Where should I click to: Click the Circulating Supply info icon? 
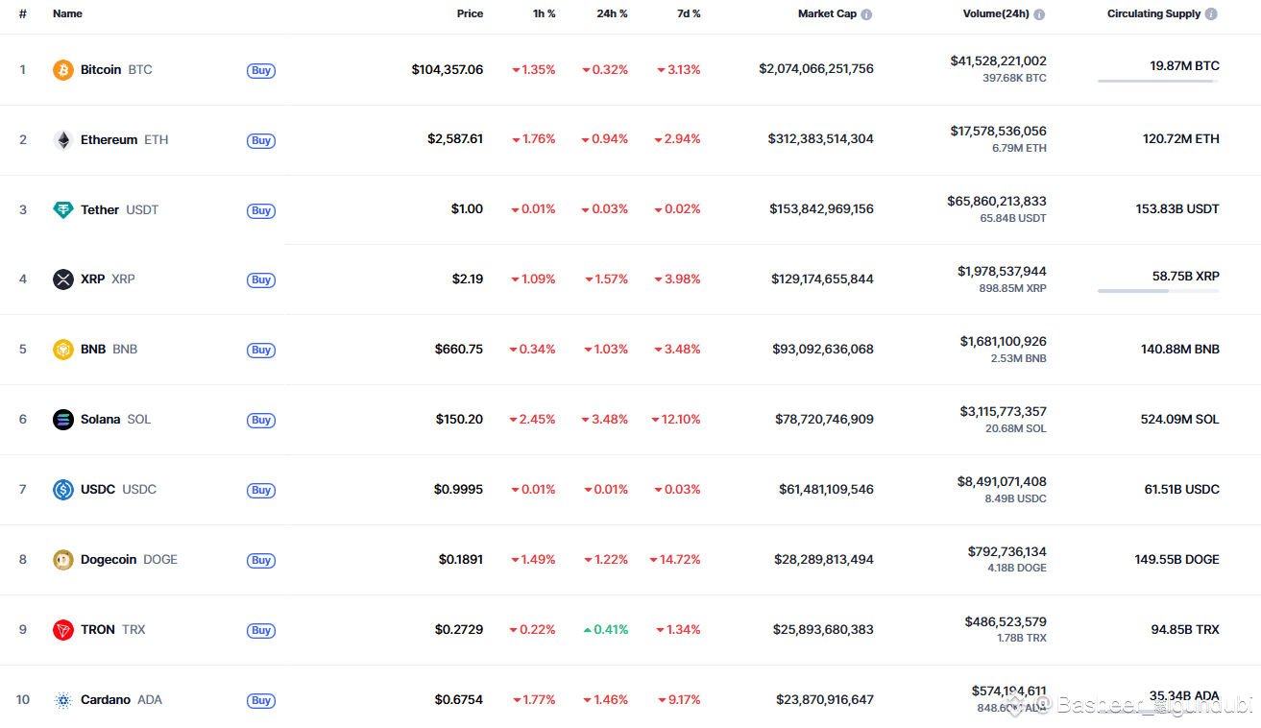click(1211, 14)
